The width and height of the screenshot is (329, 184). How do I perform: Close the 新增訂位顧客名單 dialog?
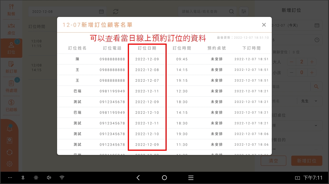264,25
